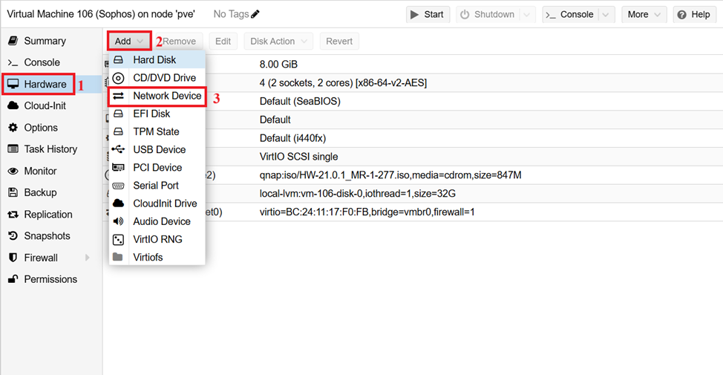
Task: Click the USB Device icon
Action: pos(118,149)
